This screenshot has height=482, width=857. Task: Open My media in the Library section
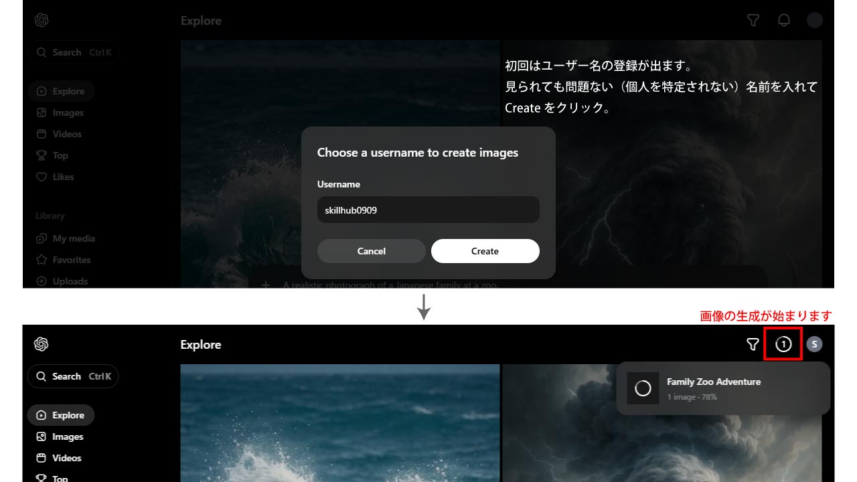(66, 238)
